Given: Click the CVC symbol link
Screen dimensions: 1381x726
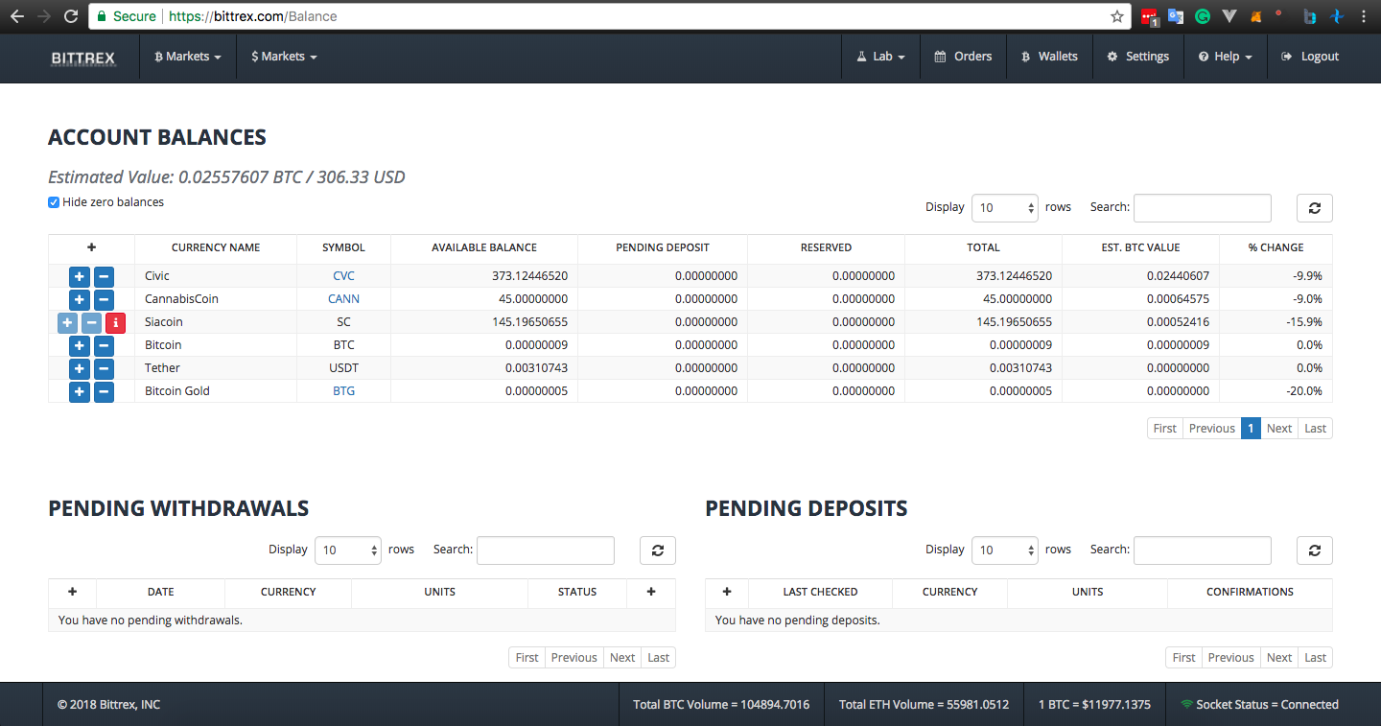Looking at the screenshot, I should point(343,276).
